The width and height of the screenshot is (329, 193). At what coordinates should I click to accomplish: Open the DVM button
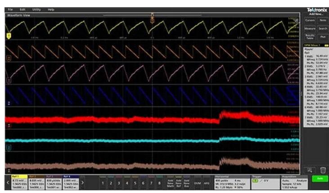coord(198,183)
